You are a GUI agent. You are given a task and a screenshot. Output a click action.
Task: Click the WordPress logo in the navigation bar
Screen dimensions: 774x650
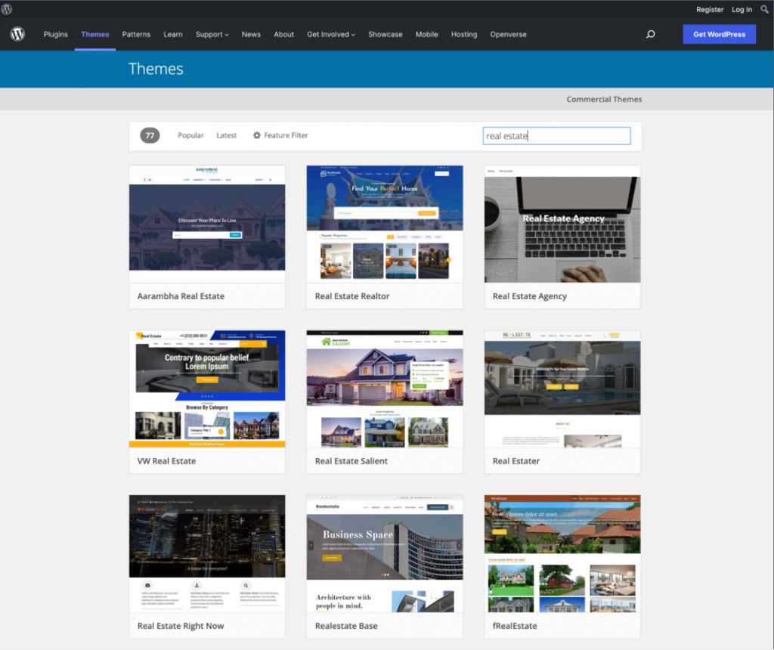tap(17, 34)
